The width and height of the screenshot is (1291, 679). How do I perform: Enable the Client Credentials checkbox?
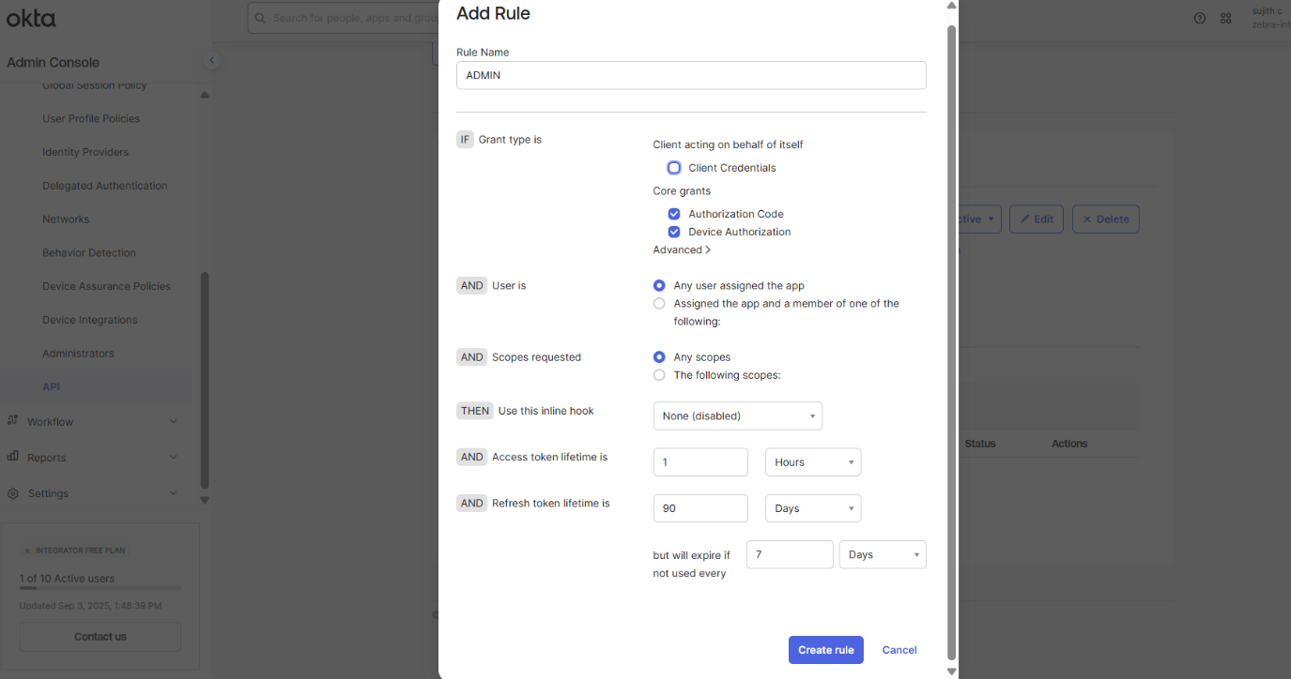coord(673,168)
